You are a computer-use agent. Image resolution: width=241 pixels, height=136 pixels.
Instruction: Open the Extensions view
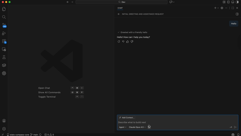tap(4, 41)
